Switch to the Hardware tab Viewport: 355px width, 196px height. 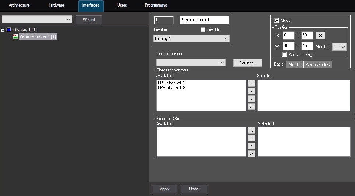point(56,6)
